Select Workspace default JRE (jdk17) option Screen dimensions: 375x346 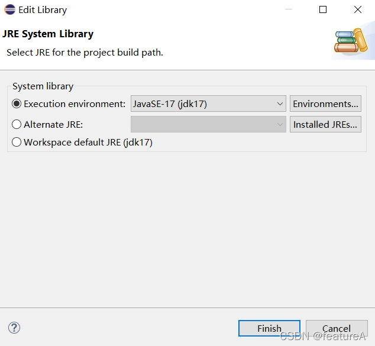click(x=82, y=143)
